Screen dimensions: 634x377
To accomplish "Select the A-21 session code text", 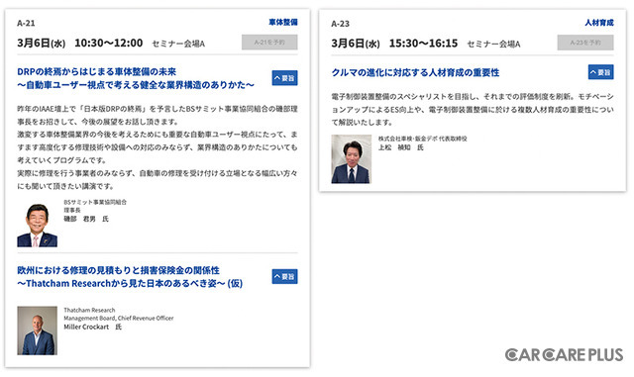I will 26,23.
